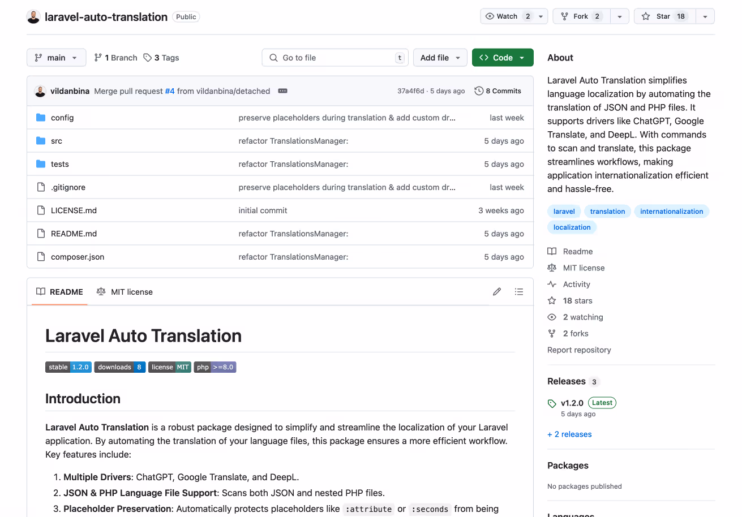Screen dimensions: 742x517
Task: Open the main branch selector dropdown
Action: [x=57, y=58]
